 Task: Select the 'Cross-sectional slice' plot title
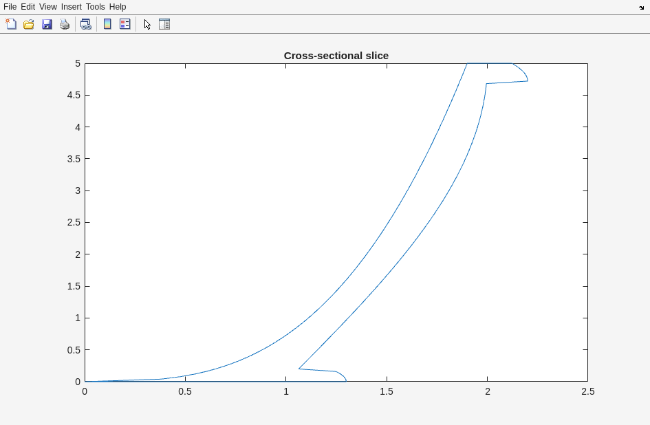click(336, 56)
